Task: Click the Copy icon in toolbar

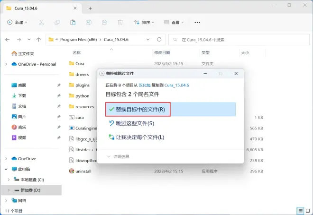Action: 57,22
